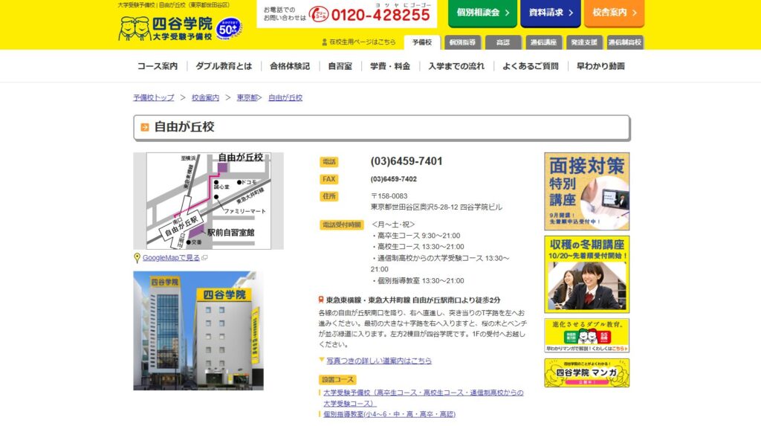Click the Google Map pin icon
The width and height of the screenshot is (761, 426).
[x=137, y=258]
